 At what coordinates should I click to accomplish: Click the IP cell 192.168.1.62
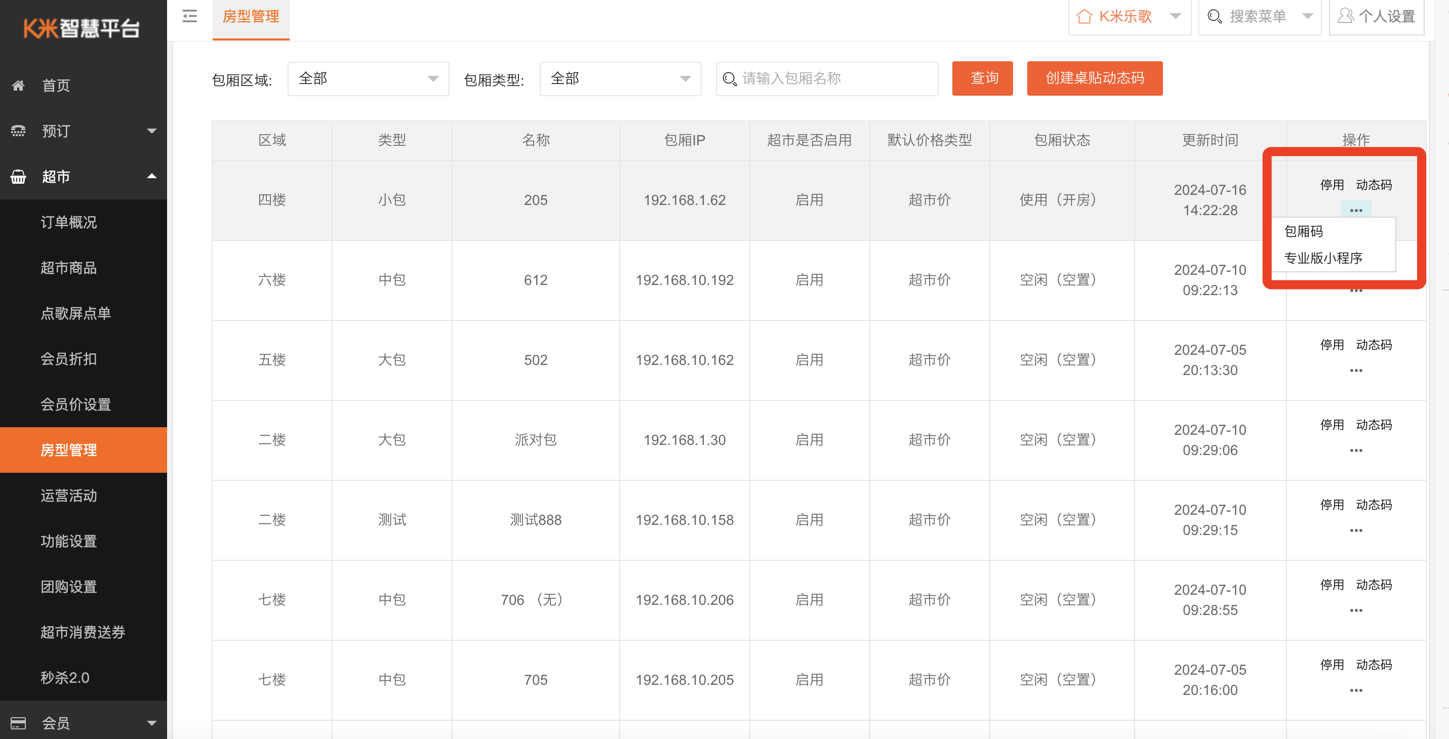(x=685, y=200)
